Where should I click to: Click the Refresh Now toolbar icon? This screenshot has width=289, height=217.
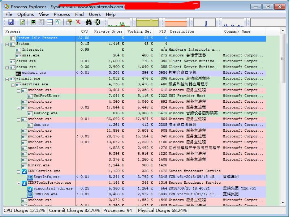(x=22, y=22)
